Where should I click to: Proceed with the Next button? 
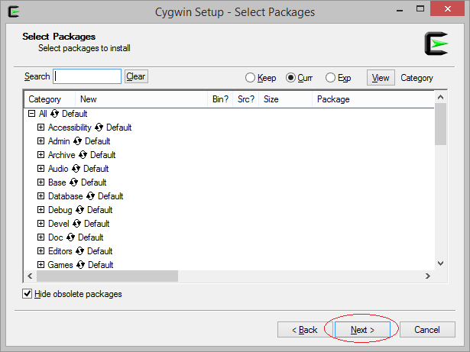click(x=363, y=330)
